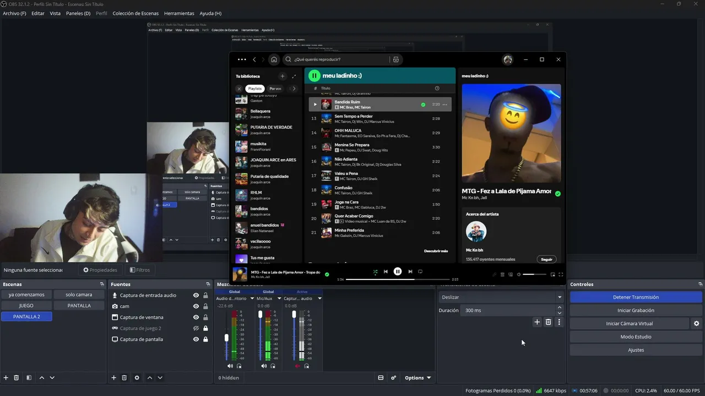
Task: Hide the Captura de ventana source
Action: 196,317
